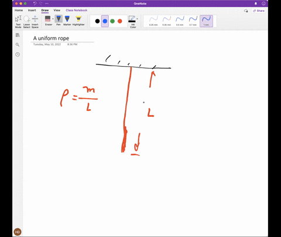
Task: Click the Share button
Action: (259, 11)
